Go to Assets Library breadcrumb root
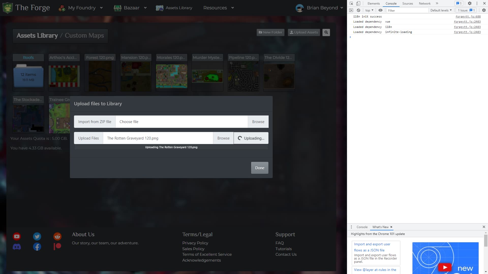The height and width of the screenshot is (274, 488). tap(37, 36)
